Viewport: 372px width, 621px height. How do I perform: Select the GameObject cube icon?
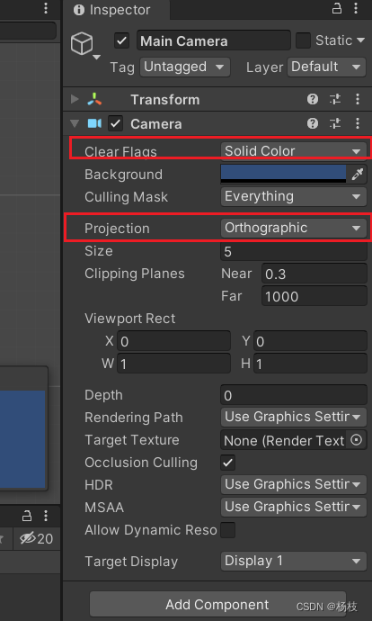coord(82,43)
